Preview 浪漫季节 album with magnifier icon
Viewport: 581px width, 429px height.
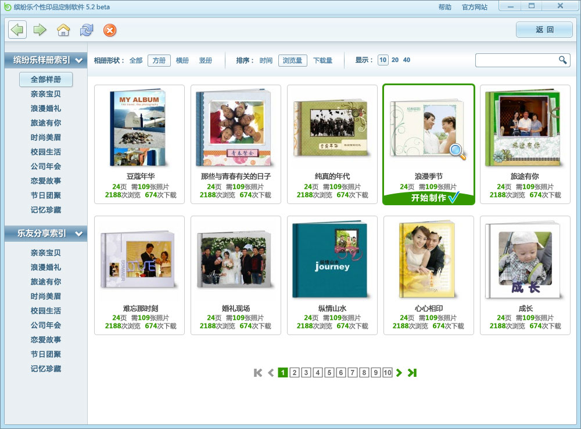click(x=458, y=151)
